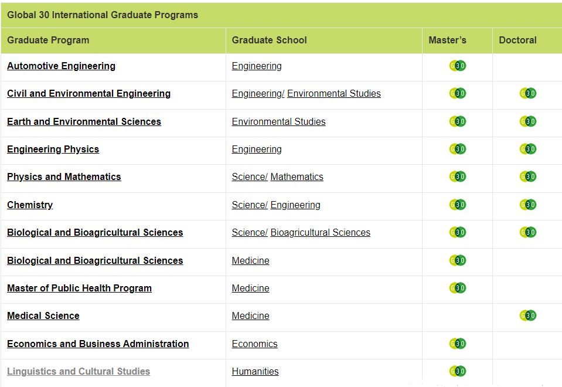
Task: Click the Economics graduate school link
Action: click(x=254, y=344)
